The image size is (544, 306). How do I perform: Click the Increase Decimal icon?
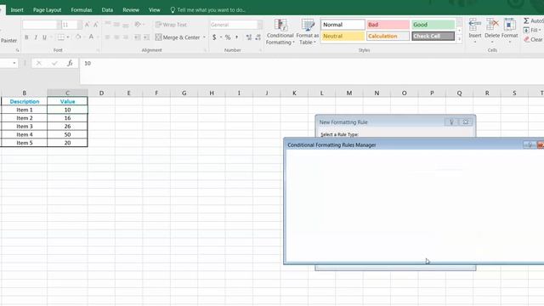(x=249, y=37)
